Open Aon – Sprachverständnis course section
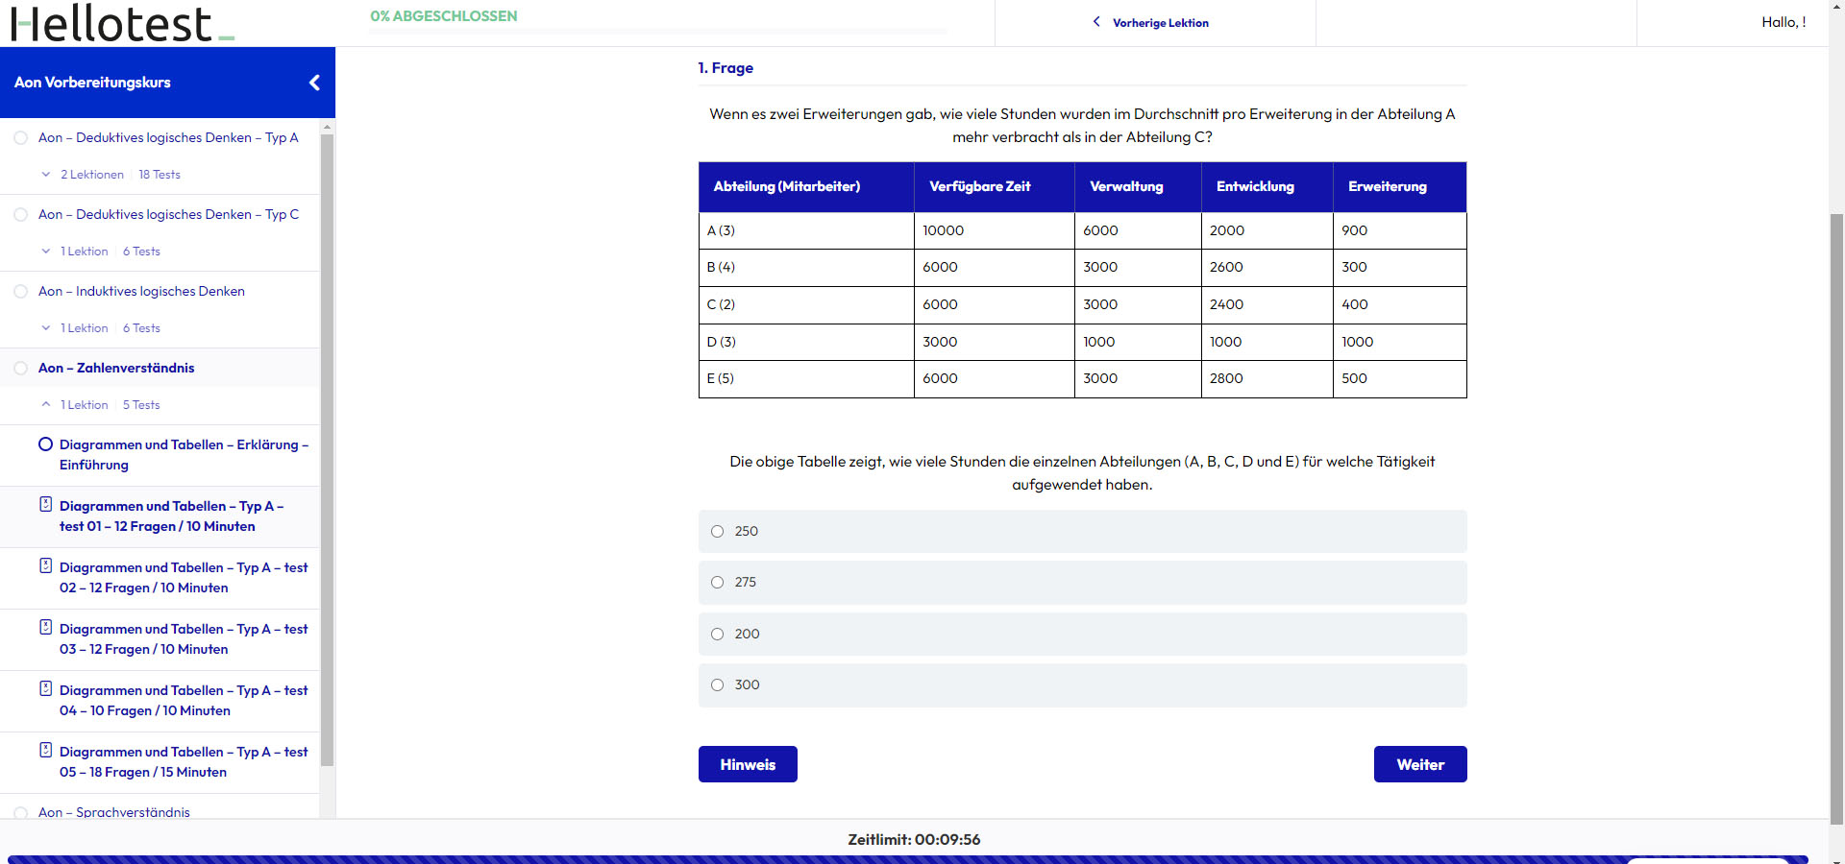The height and width of the screenshot is (864, 1845). pyautogui.click(x=114, y=812)
